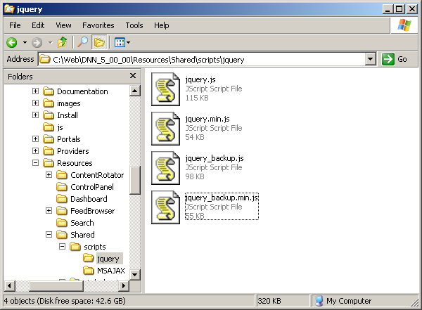The width and height of the screenshot is (422, 310).
Task: Click the jquery_backup.js file name
Action: click(215, 158)
